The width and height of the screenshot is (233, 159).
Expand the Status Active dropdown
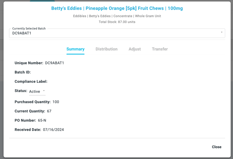coord(37,92)
